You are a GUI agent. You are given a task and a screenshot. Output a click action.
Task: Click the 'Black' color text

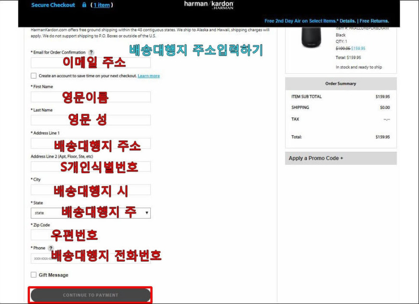pyautogui.click(x=340, y=35)
